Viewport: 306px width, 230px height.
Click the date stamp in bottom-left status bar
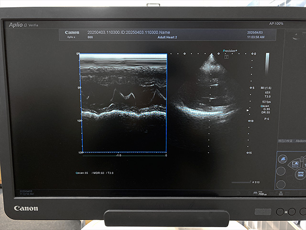(x=26, y=193)
